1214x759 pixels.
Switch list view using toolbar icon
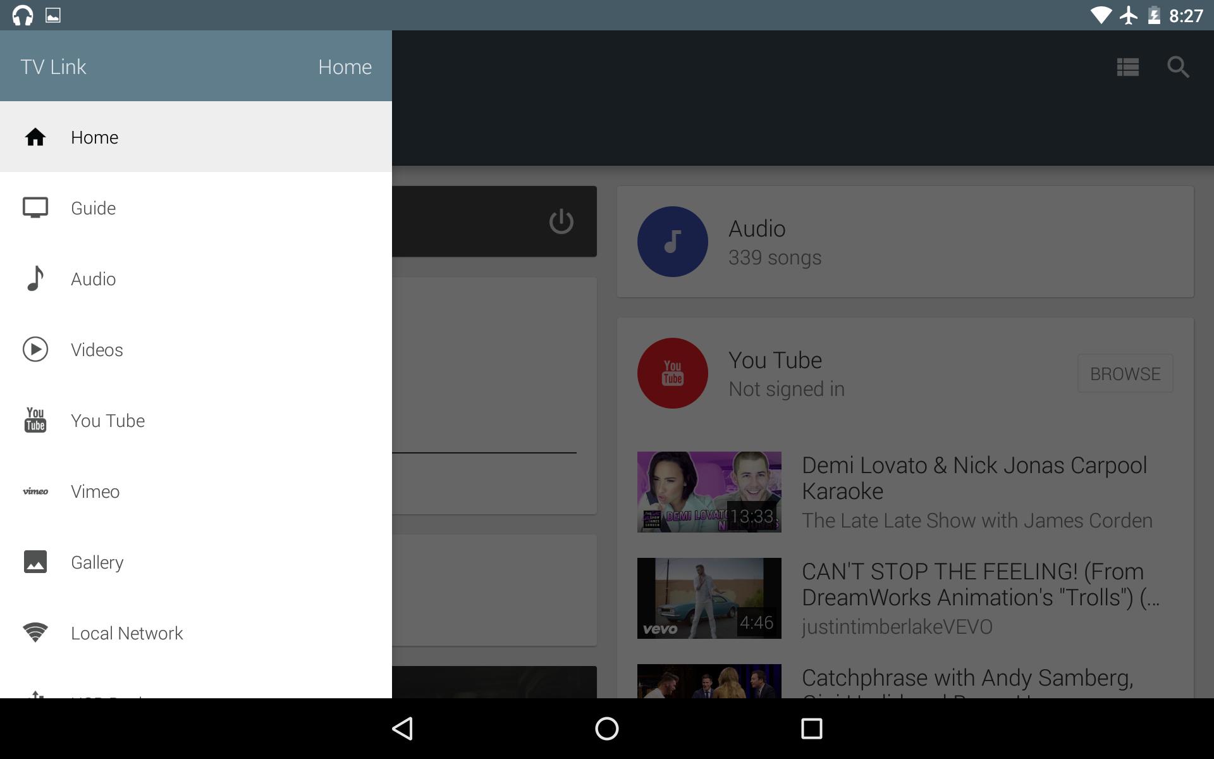point(1128,67)
